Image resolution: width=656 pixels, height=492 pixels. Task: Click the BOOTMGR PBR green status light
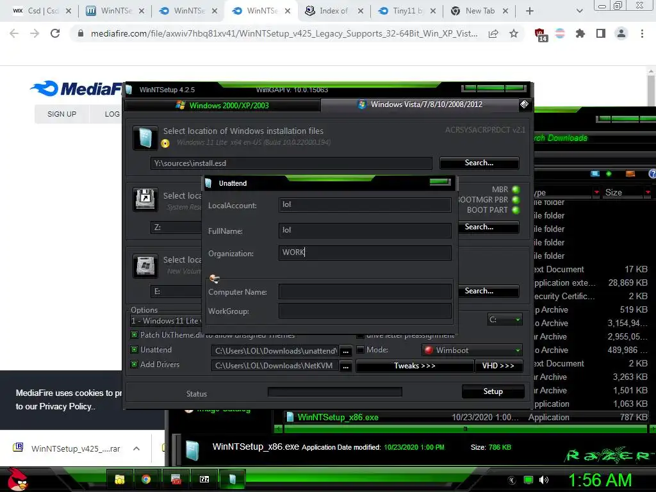[516, 200]
